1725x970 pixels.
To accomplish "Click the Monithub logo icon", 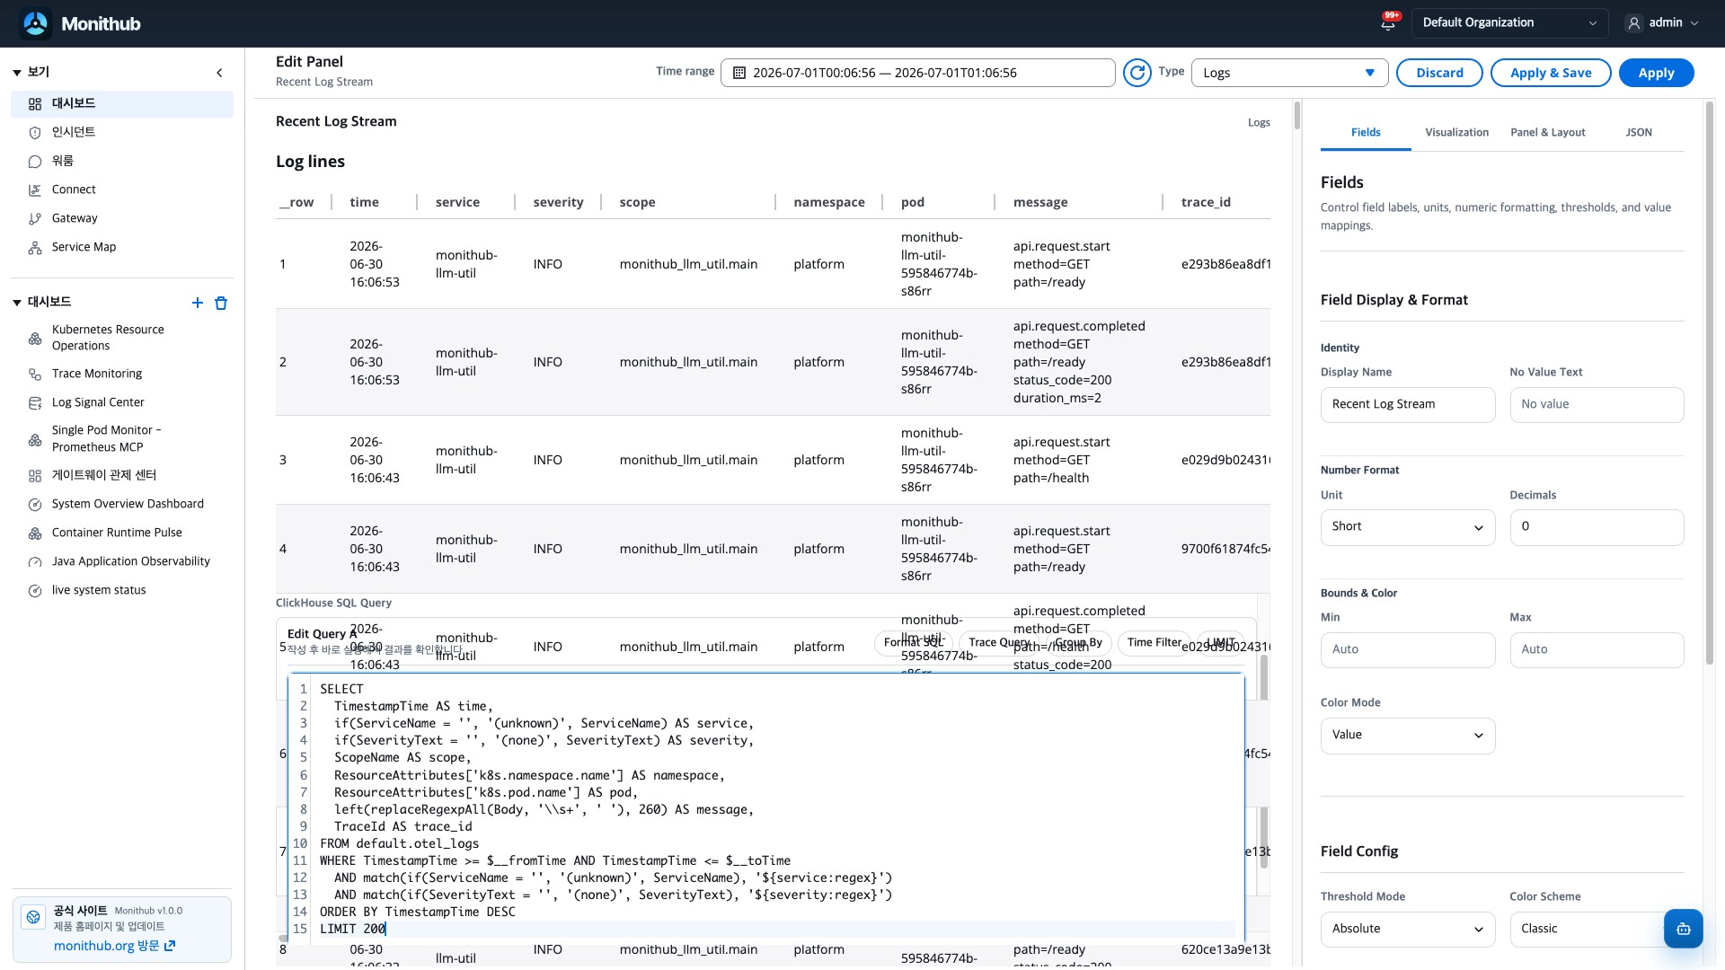I will 36,23.
